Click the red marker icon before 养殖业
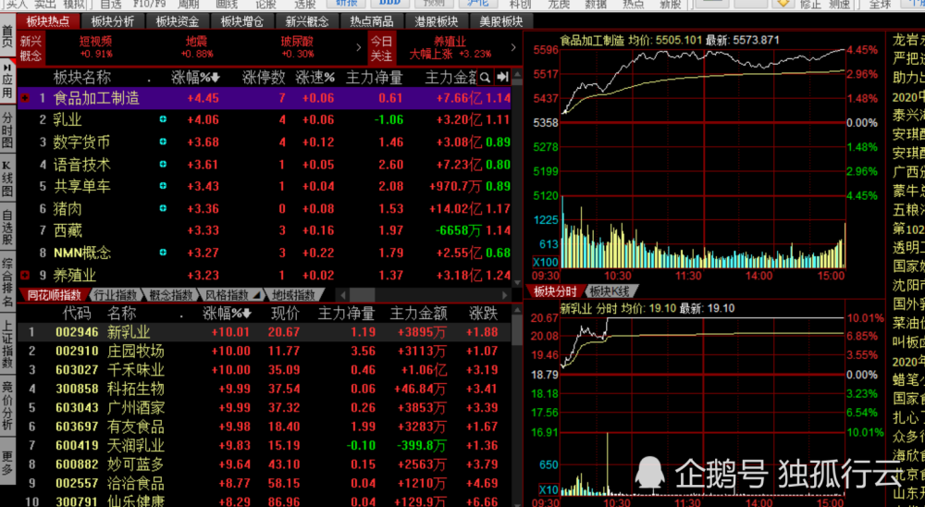This screenshot has height=507, width=925. coord(24,275)
